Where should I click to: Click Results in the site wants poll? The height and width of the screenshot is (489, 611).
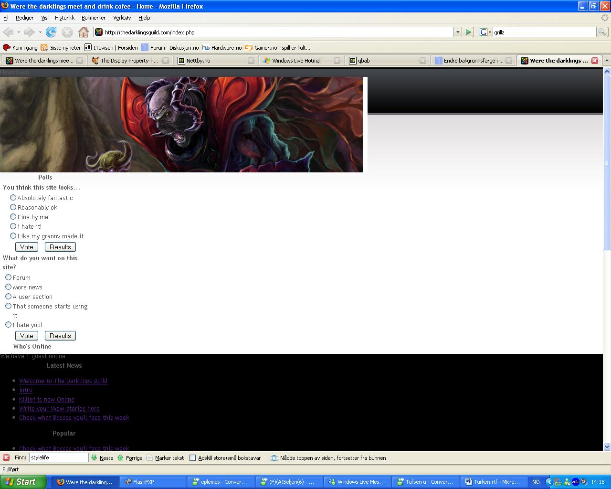click(x=60, y=336)
